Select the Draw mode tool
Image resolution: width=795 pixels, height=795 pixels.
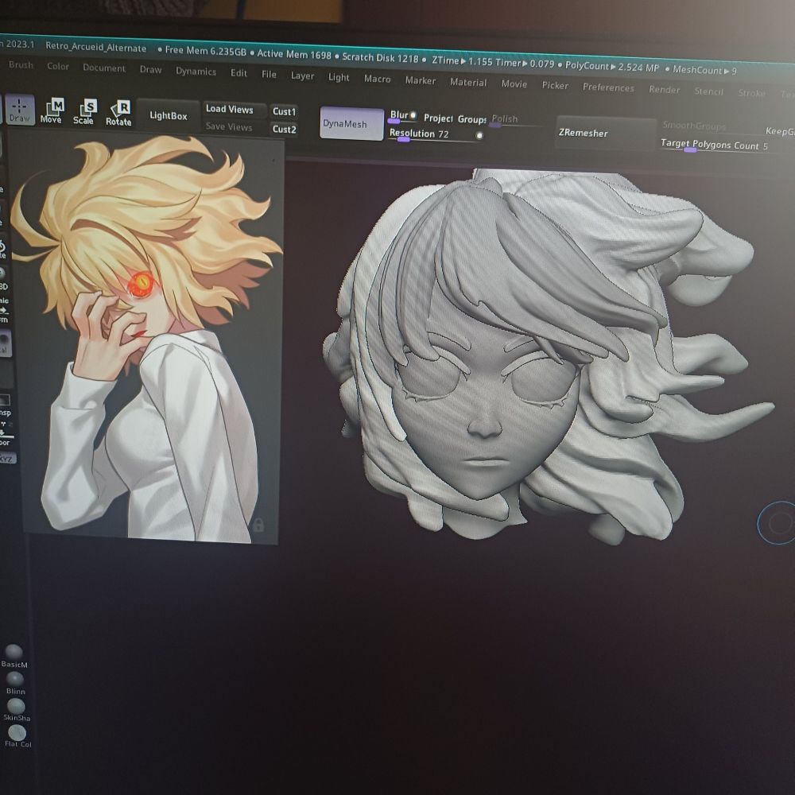tap(19, 110)
